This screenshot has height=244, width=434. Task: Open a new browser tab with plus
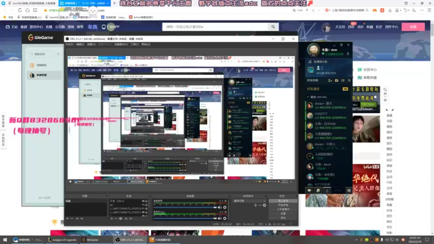pos(114,3)
